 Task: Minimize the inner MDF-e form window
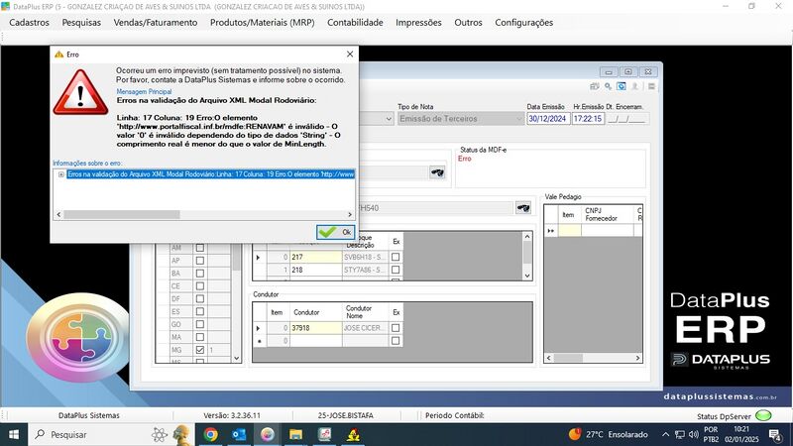coord(609,71)
